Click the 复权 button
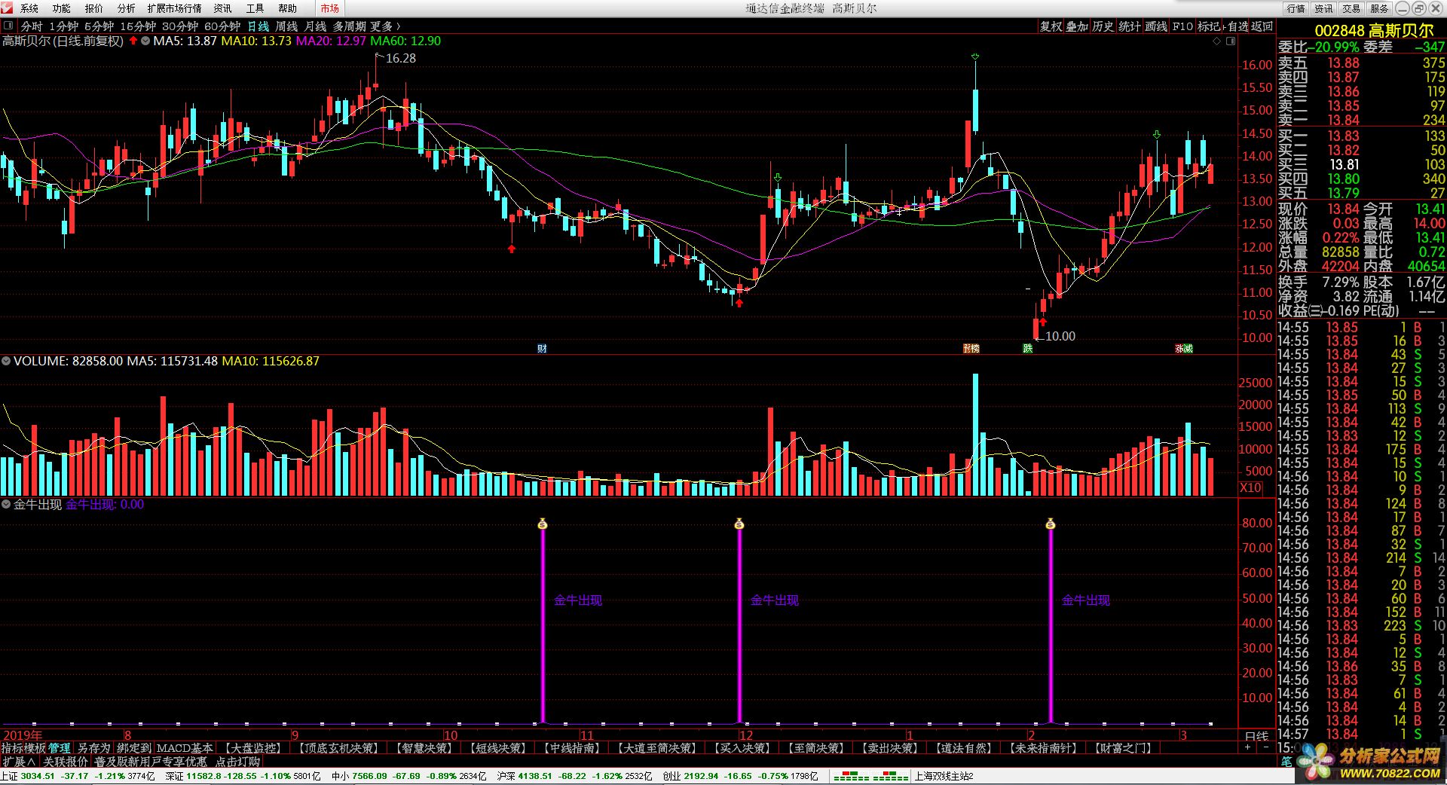 [x=1051, y=26]
